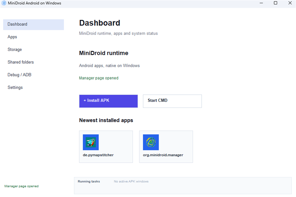Click the Start CMD button

(172, 101)
